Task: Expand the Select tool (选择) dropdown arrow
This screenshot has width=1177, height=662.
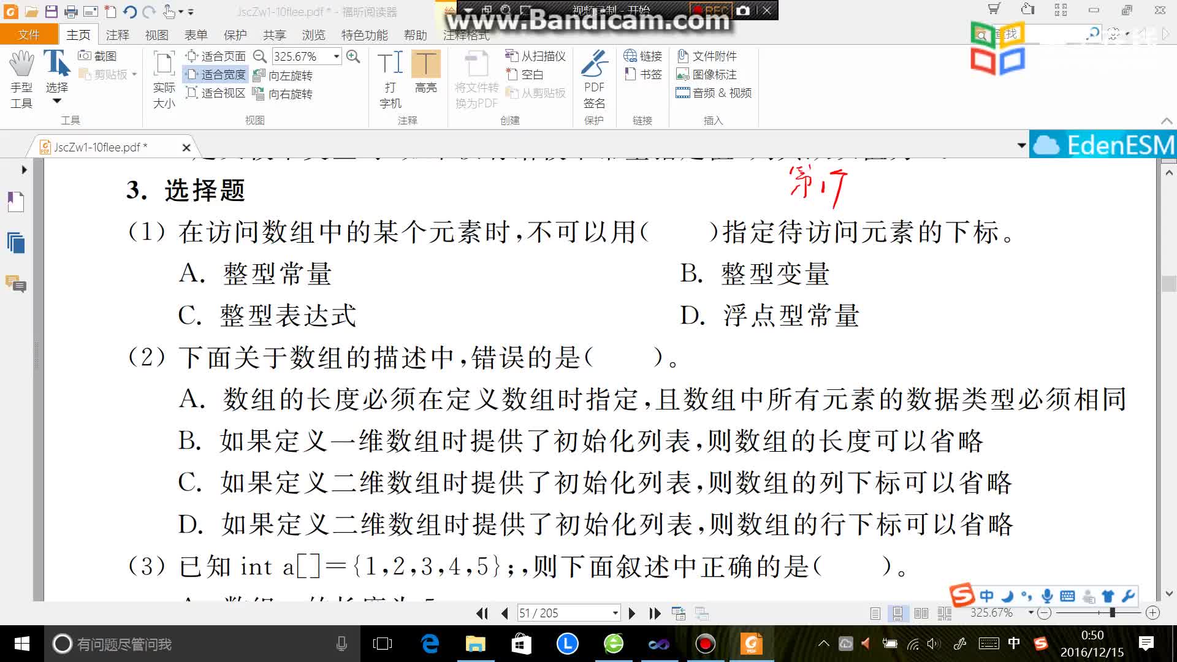Action: pos(57,101)
